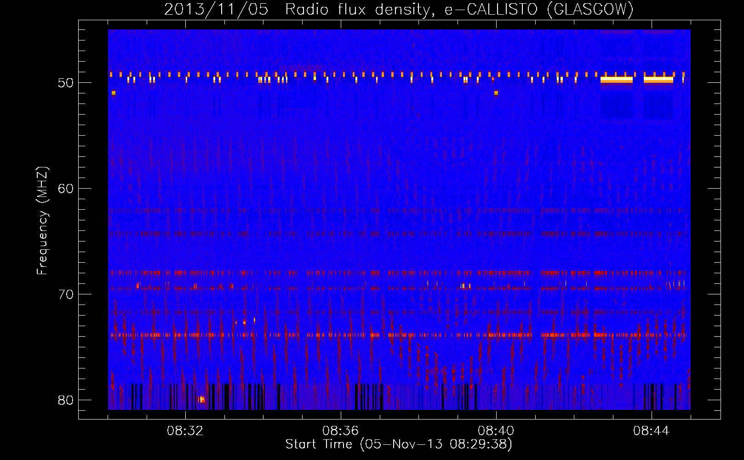
Task: Click the '08:40' time tick label
Action: pos(496,431)
